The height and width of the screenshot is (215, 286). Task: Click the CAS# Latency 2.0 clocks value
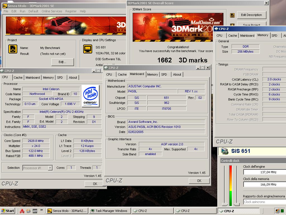click(x=274, y=79)
